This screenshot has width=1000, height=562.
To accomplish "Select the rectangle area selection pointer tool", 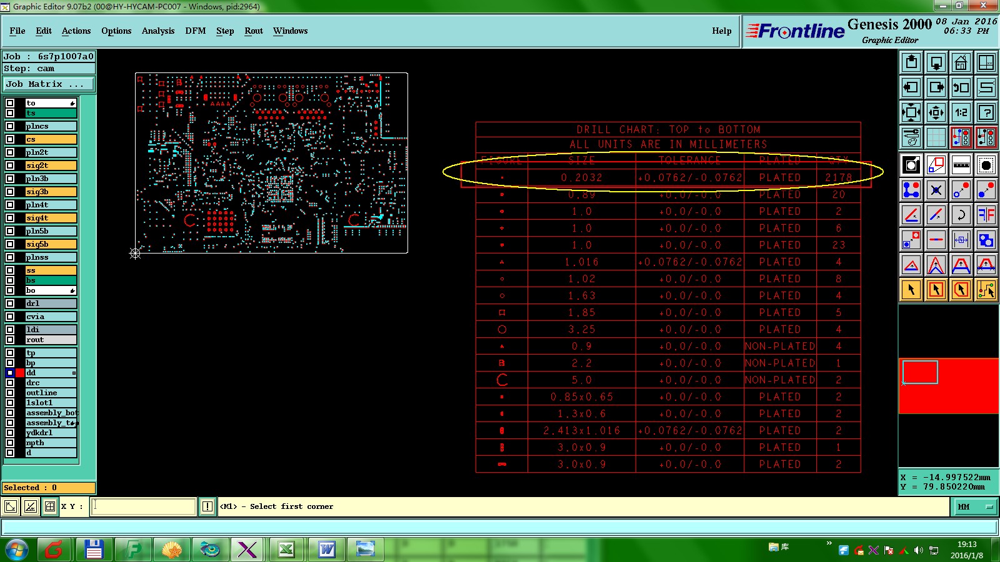I will [x=936, y=290].
